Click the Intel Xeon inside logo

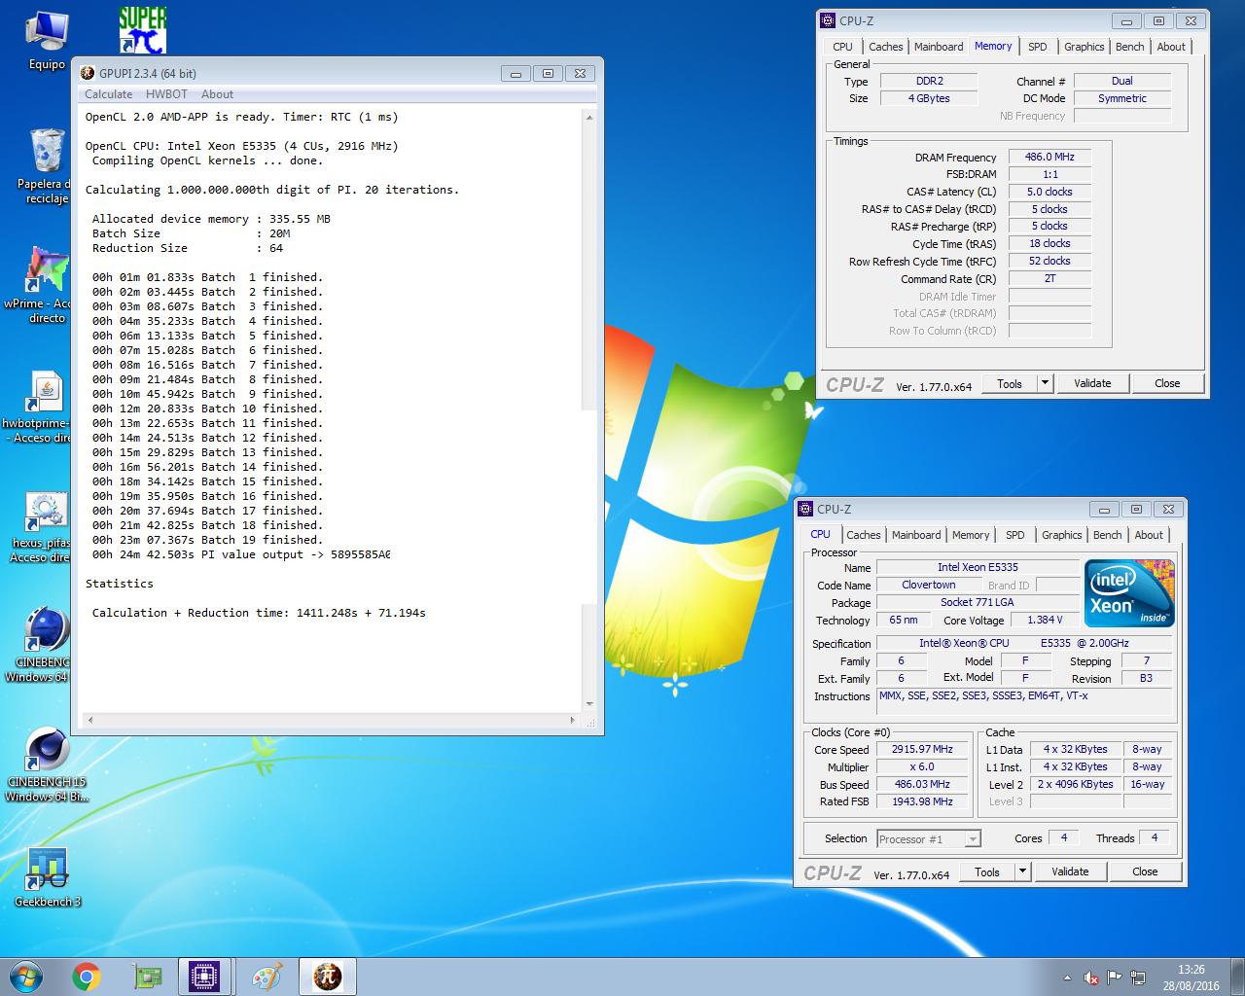click(1129, 592)
